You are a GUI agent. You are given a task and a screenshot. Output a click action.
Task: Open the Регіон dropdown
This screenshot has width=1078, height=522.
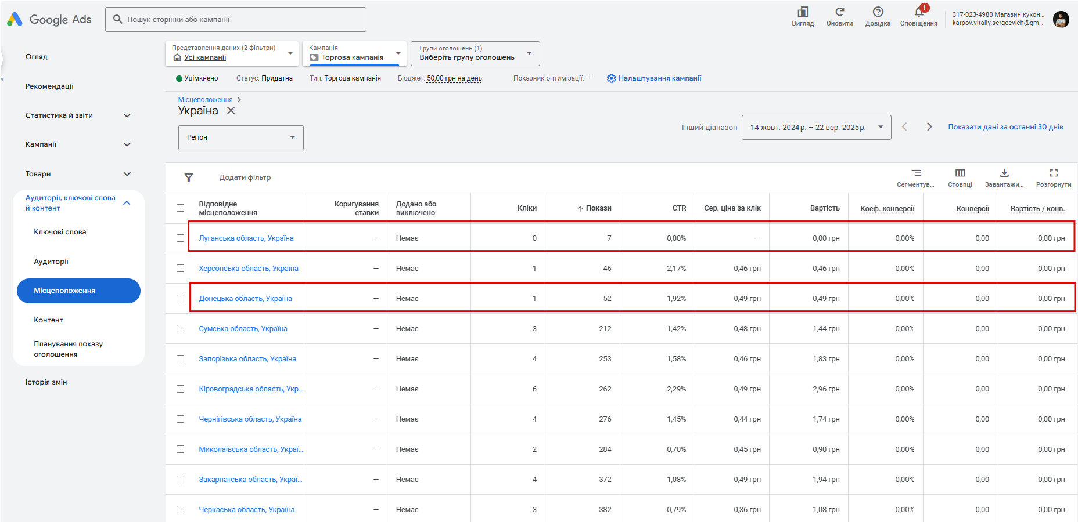(240, 137)
